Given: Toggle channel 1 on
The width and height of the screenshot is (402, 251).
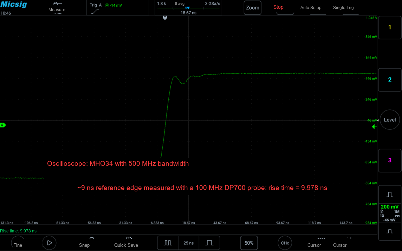Looking at the screenshot, I should [x=390, y=27].
